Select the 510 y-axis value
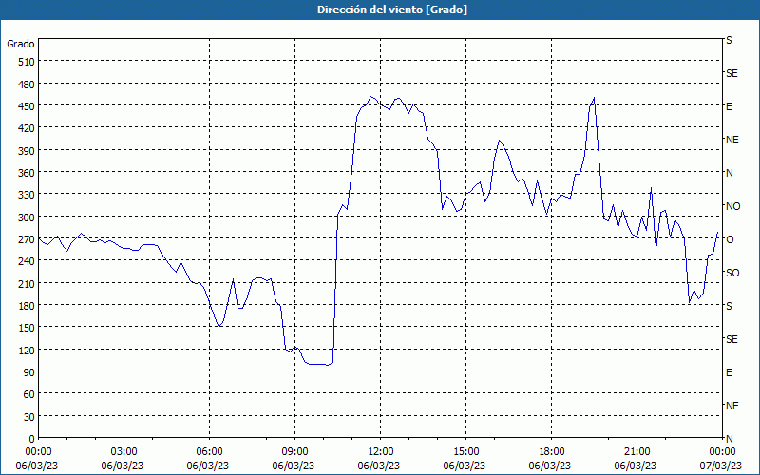The width and height of the screenshot is (760, 475). click(27, 62)
